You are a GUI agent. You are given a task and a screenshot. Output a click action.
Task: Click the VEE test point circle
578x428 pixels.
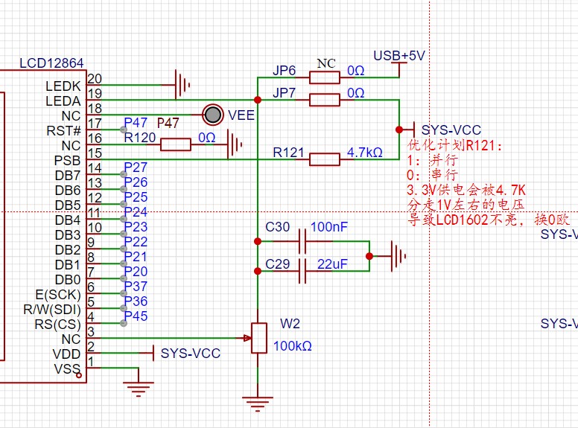point(213,115)
